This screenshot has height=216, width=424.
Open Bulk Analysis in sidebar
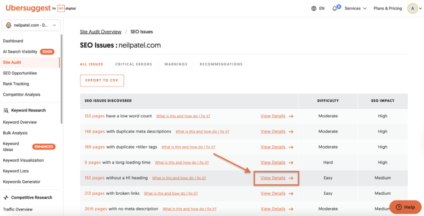point(15,133)
